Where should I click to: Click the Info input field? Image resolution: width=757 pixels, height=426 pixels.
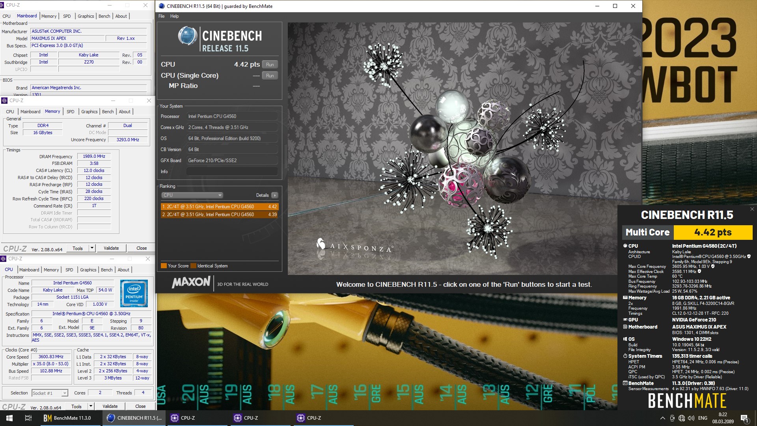(x=232, y=172)
